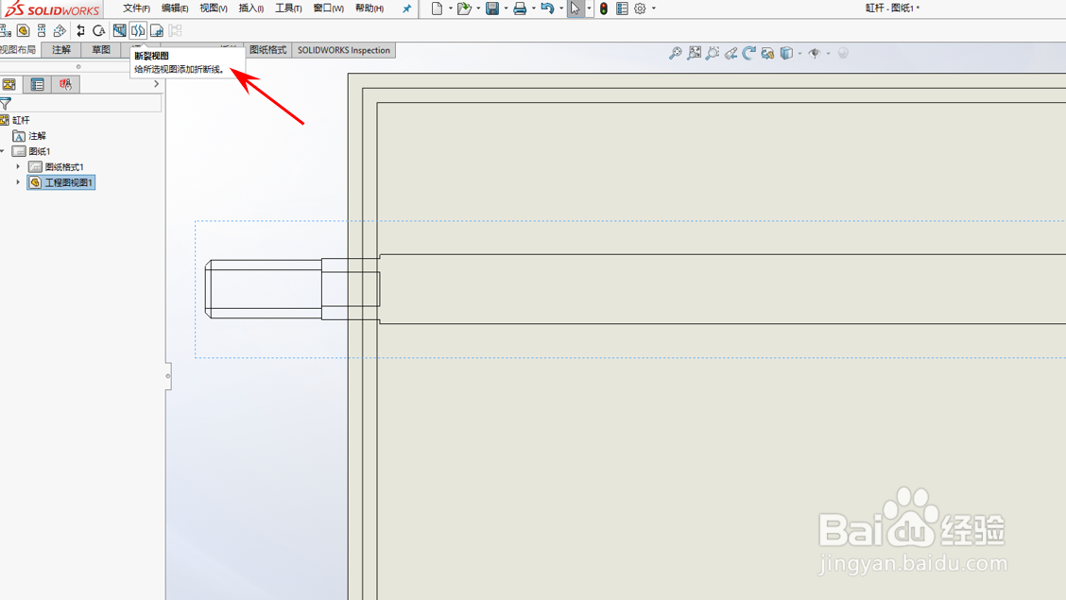
Task: Switch to the SOLIDWORKS Inspection tab
Action: point(343,50)
